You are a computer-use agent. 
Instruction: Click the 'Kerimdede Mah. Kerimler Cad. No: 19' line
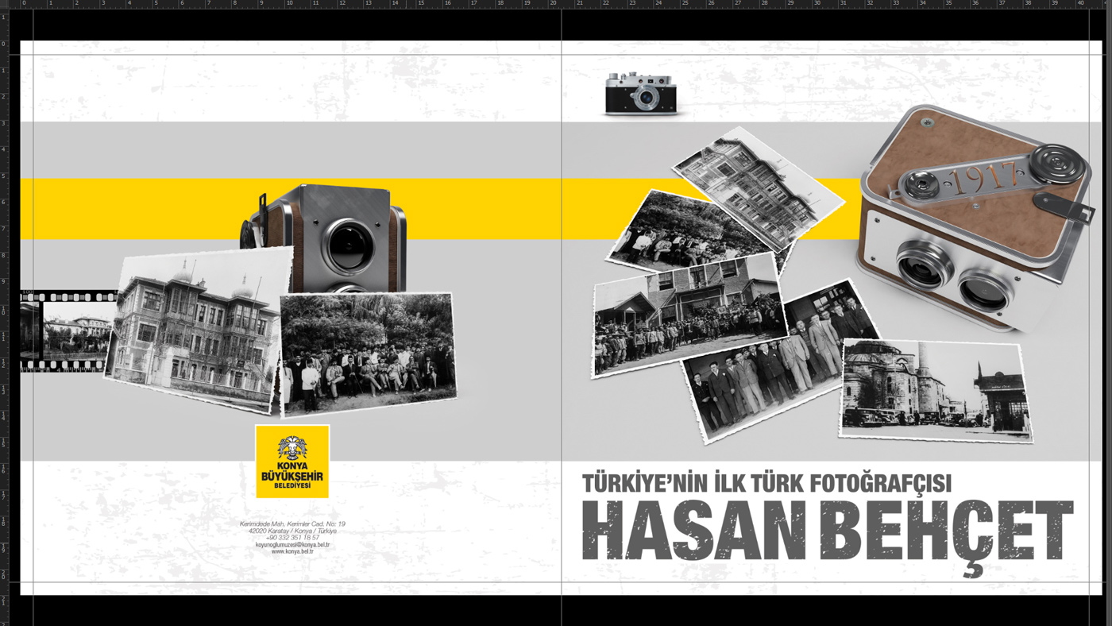(x=292, y=524)
